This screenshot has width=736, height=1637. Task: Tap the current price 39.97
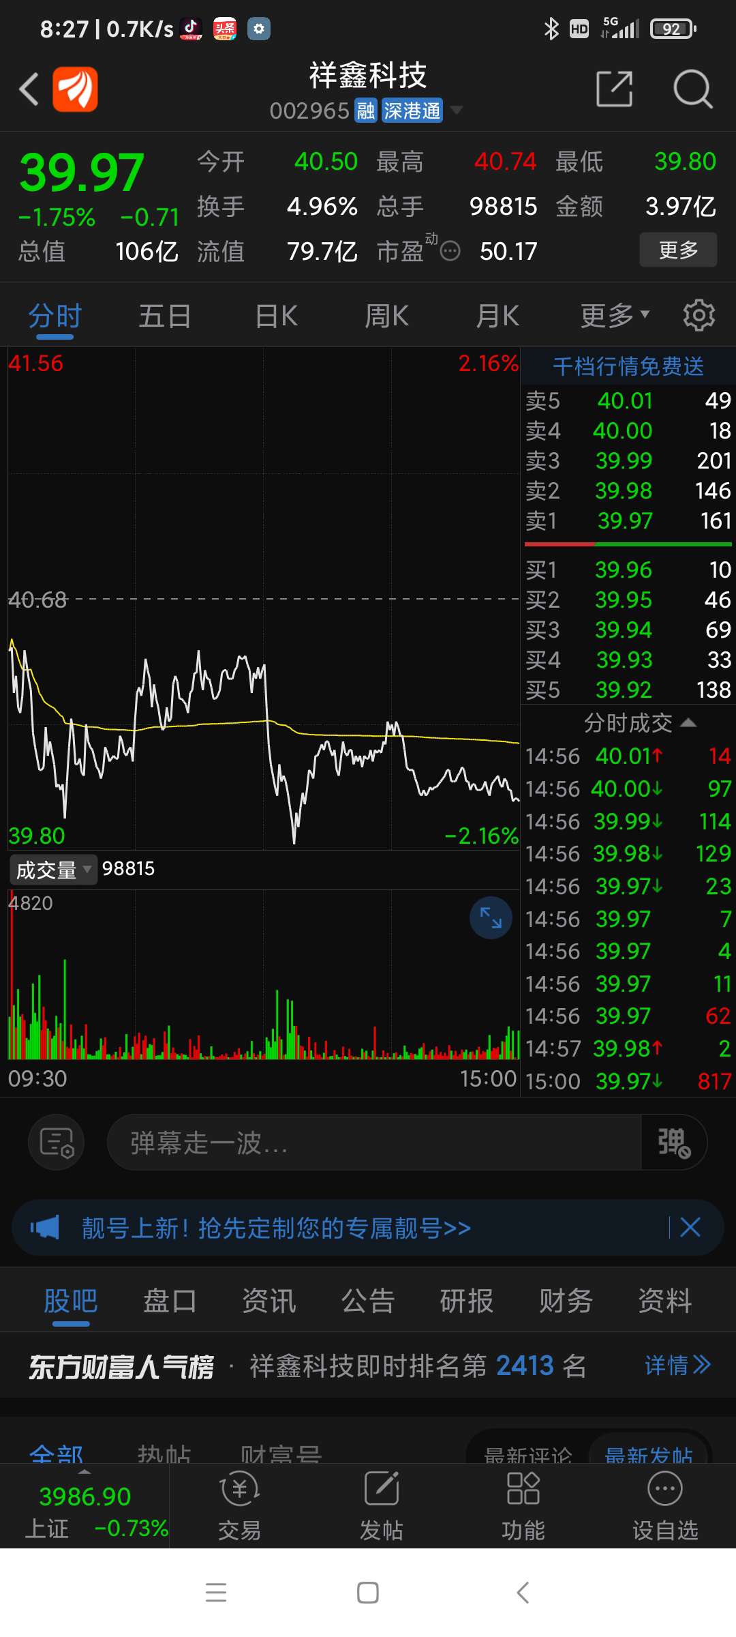[81, 172]
